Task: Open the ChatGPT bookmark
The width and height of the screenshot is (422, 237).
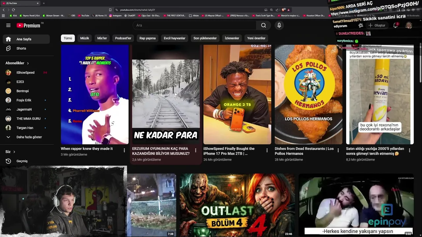Action: (x=130, y=15)
